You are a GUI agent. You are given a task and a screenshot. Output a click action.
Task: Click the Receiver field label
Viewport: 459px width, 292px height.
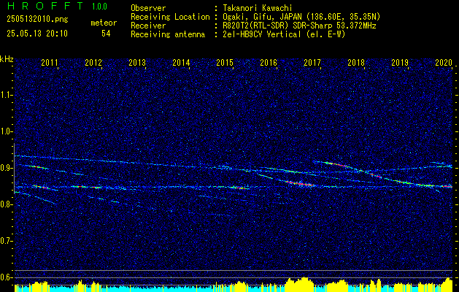coord(148,26)
